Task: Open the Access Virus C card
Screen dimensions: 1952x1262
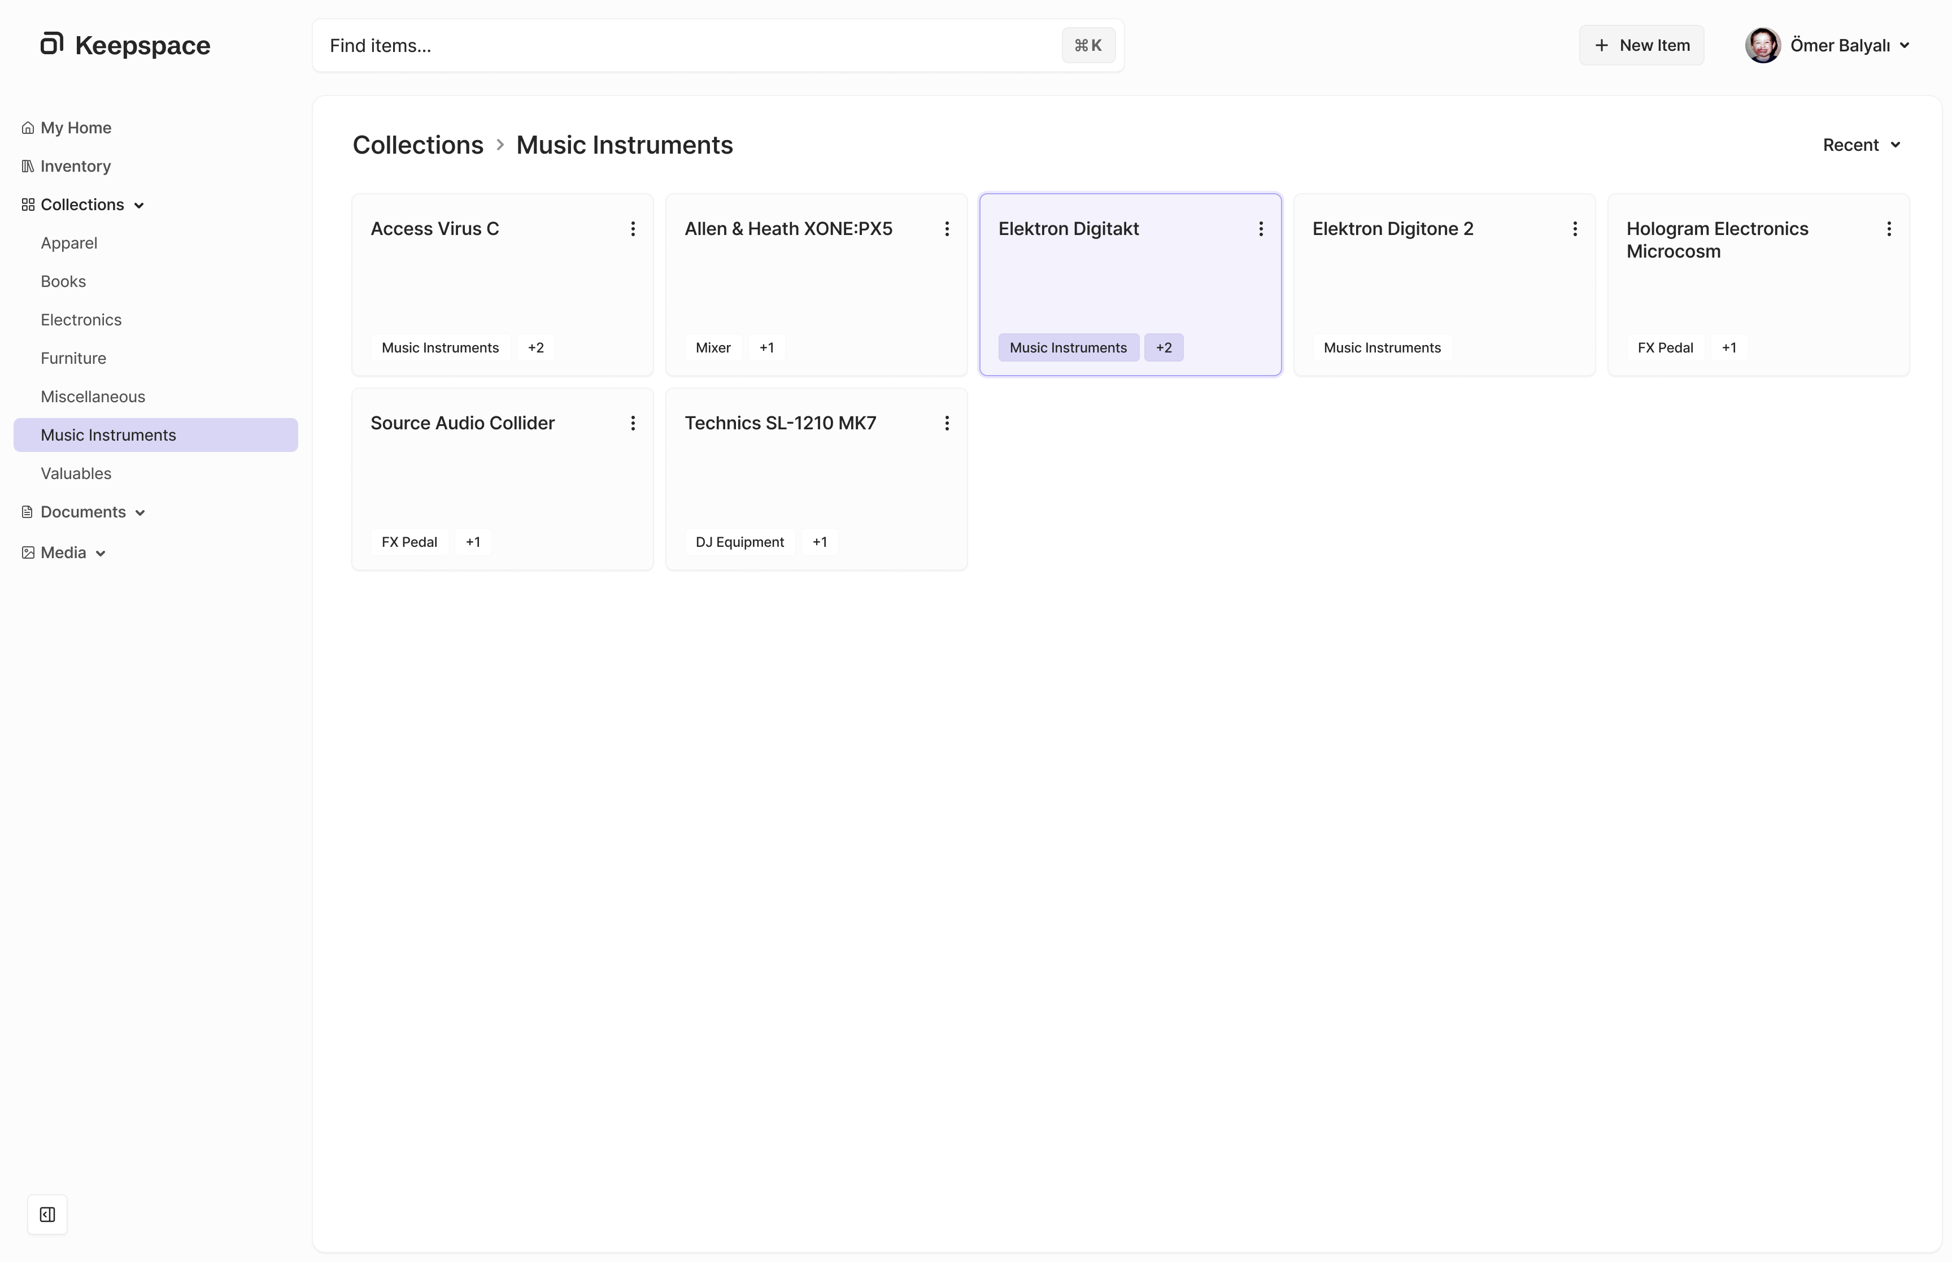Action: [502, 284]
